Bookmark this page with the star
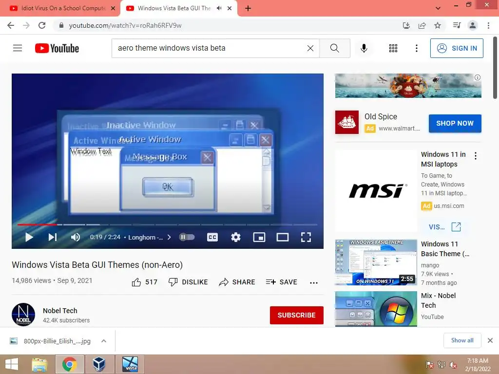Image resolution: width=499 pixels, height=374 pixels. 438,25
